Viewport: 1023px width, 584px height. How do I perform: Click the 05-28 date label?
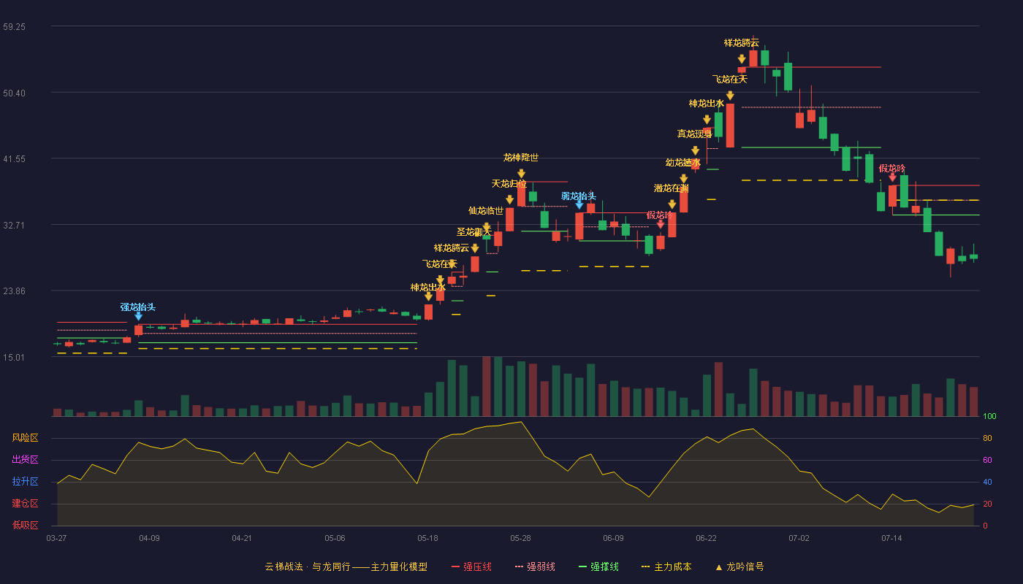pos(520,538)
